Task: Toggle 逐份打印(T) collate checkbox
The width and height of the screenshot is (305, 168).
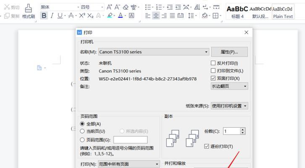Action: coord(207,146)
